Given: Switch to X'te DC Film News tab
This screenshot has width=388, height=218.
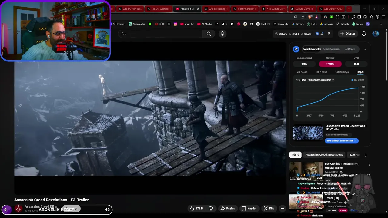Looking at the screenshot, I should point(130,9).
